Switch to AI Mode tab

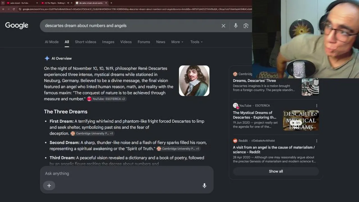pyautogui.click(x=52, y=42)
